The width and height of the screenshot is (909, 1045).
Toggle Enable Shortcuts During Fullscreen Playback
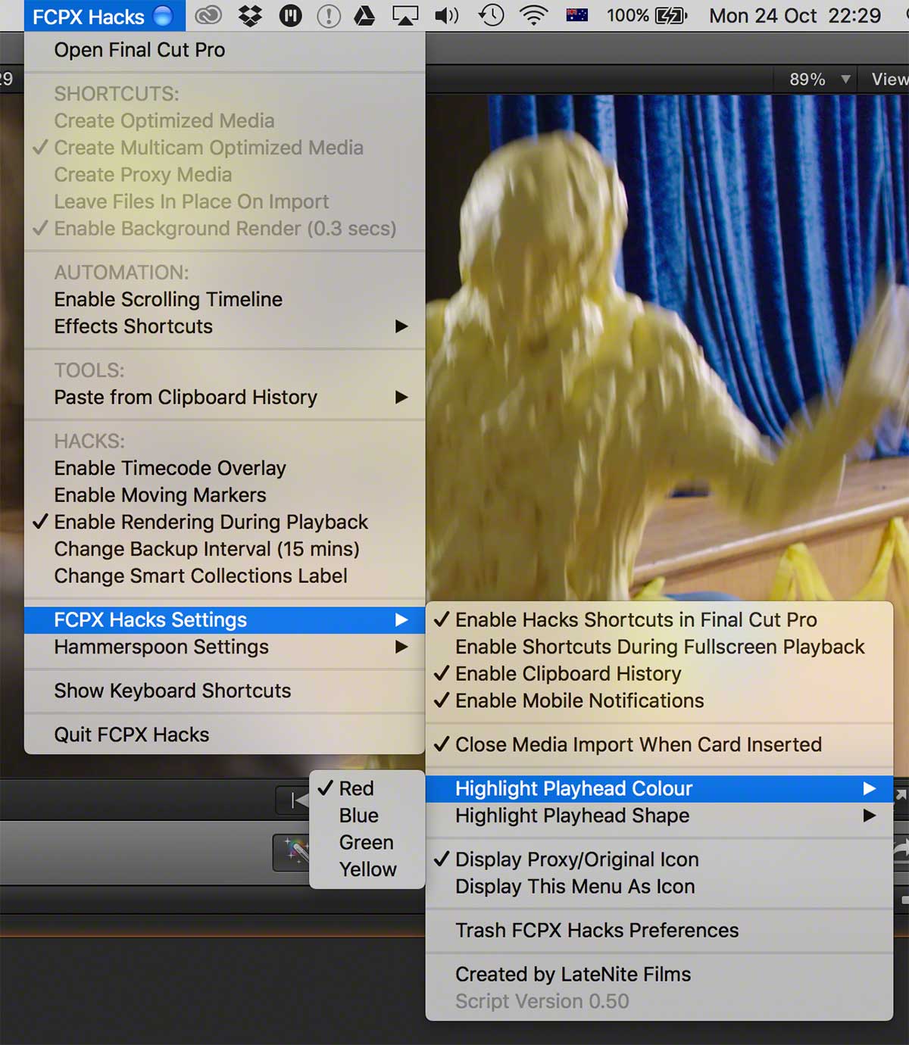[660, 647]
